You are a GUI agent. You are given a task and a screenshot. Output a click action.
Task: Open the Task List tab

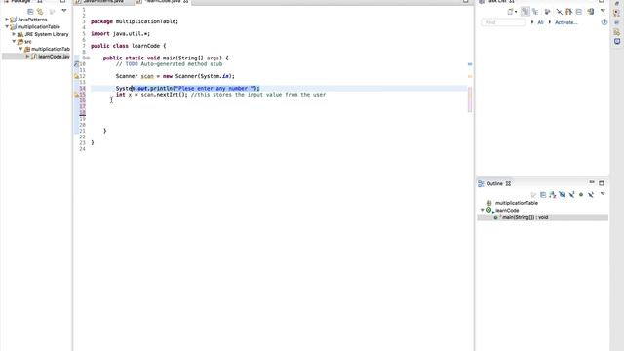pyautogui.click(x=496, y=2)
